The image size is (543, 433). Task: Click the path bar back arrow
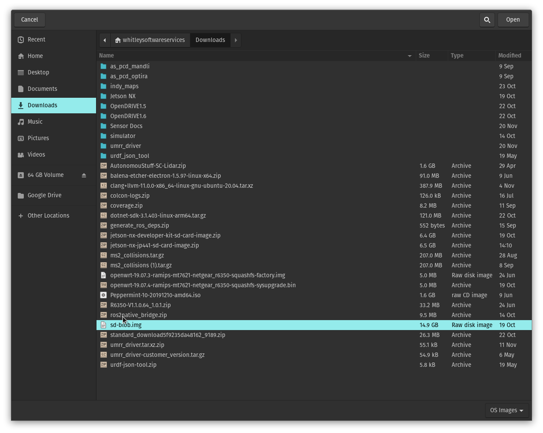click(105, 40)
